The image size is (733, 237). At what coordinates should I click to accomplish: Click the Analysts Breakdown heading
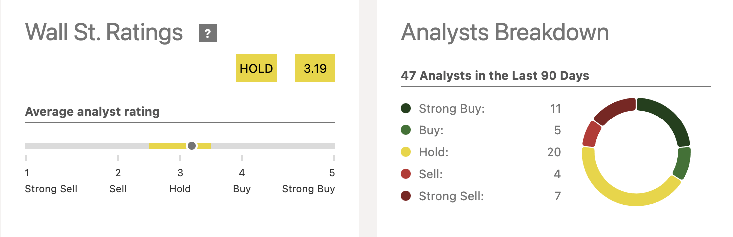coord(505,33)
